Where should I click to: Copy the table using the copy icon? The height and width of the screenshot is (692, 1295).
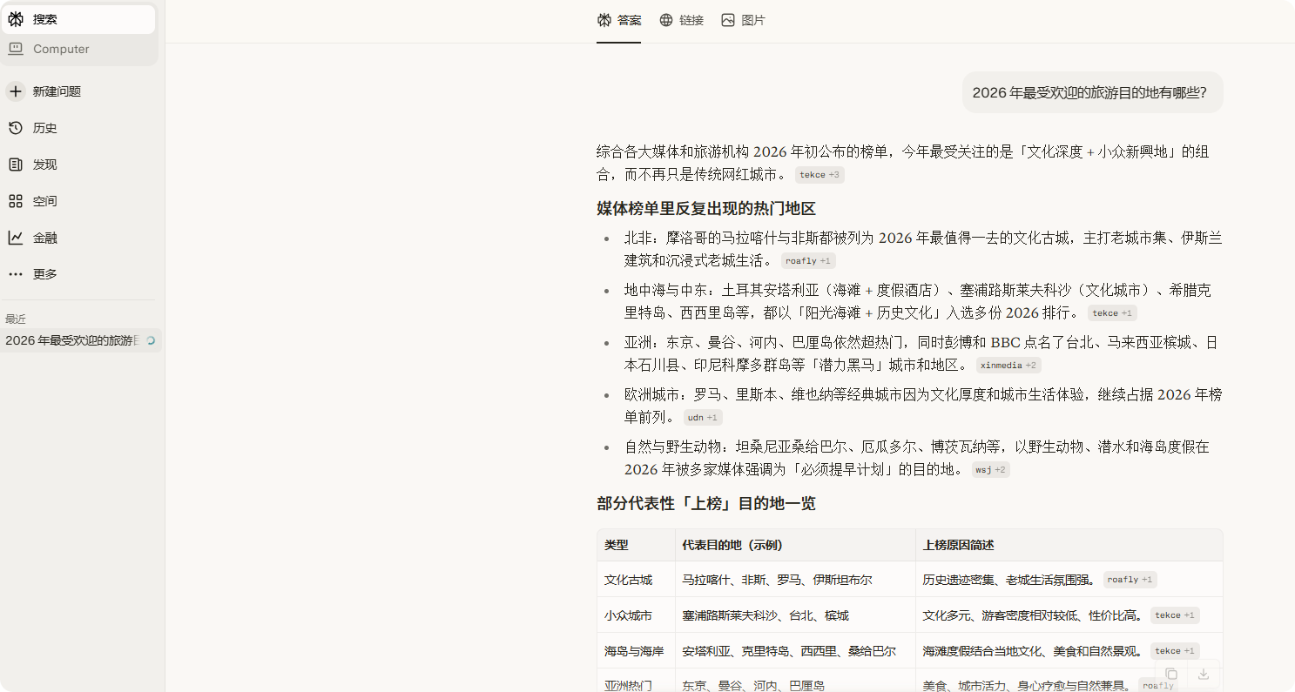tap(1171, 674)
